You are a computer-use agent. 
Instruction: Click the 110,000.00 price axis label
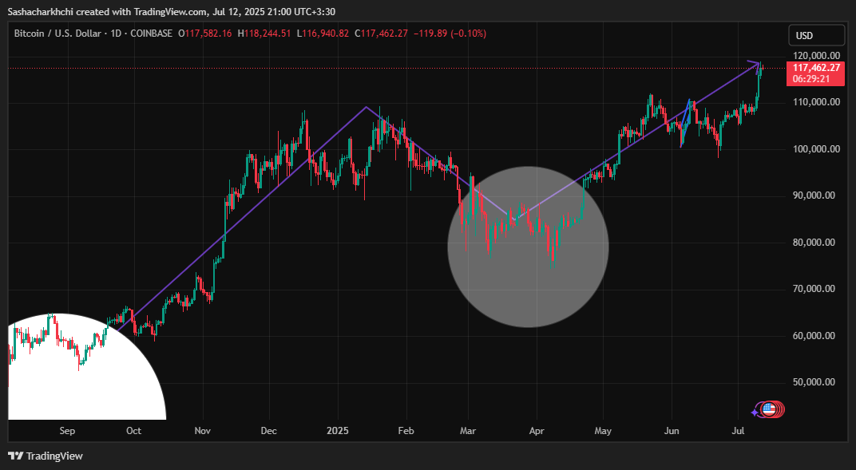(816, 102)
